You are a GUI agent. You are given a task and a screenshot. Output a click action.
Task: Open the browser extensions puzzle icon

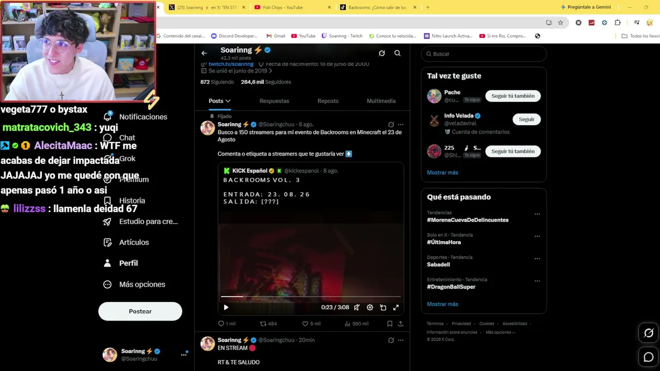pyautogui.click(x=618, y=23)
